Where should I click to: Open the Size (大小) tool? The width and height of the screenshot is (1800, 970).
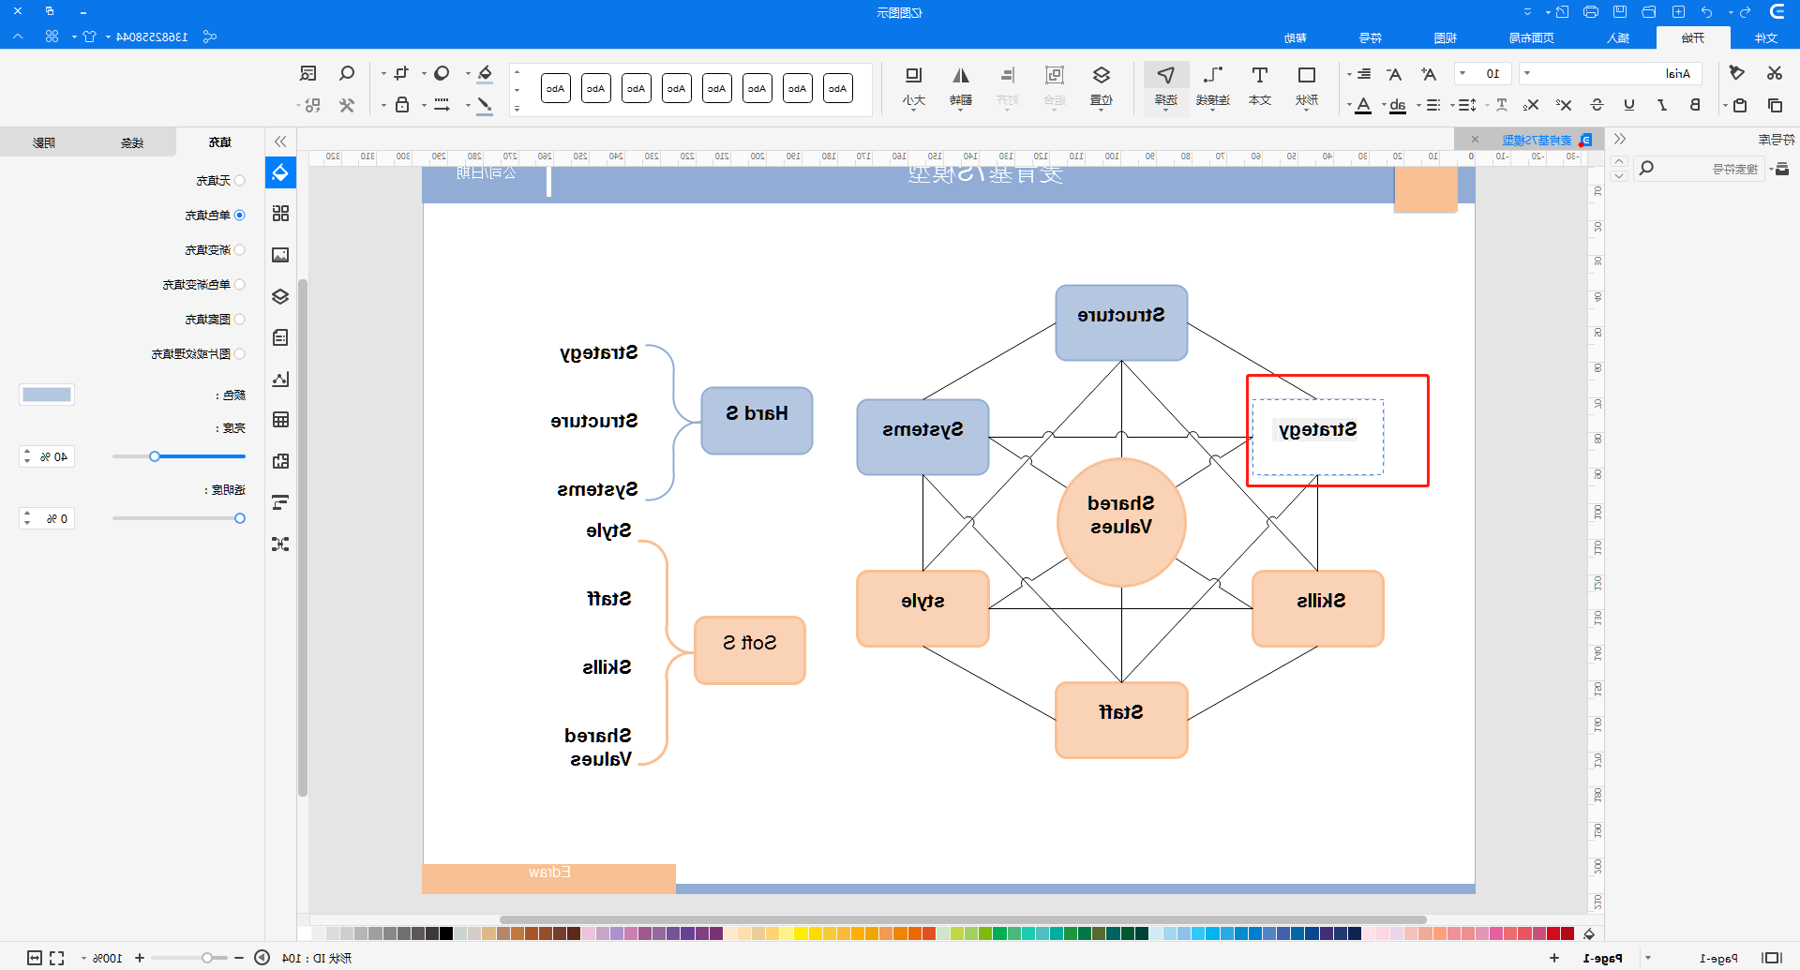(x=914, y=86)
